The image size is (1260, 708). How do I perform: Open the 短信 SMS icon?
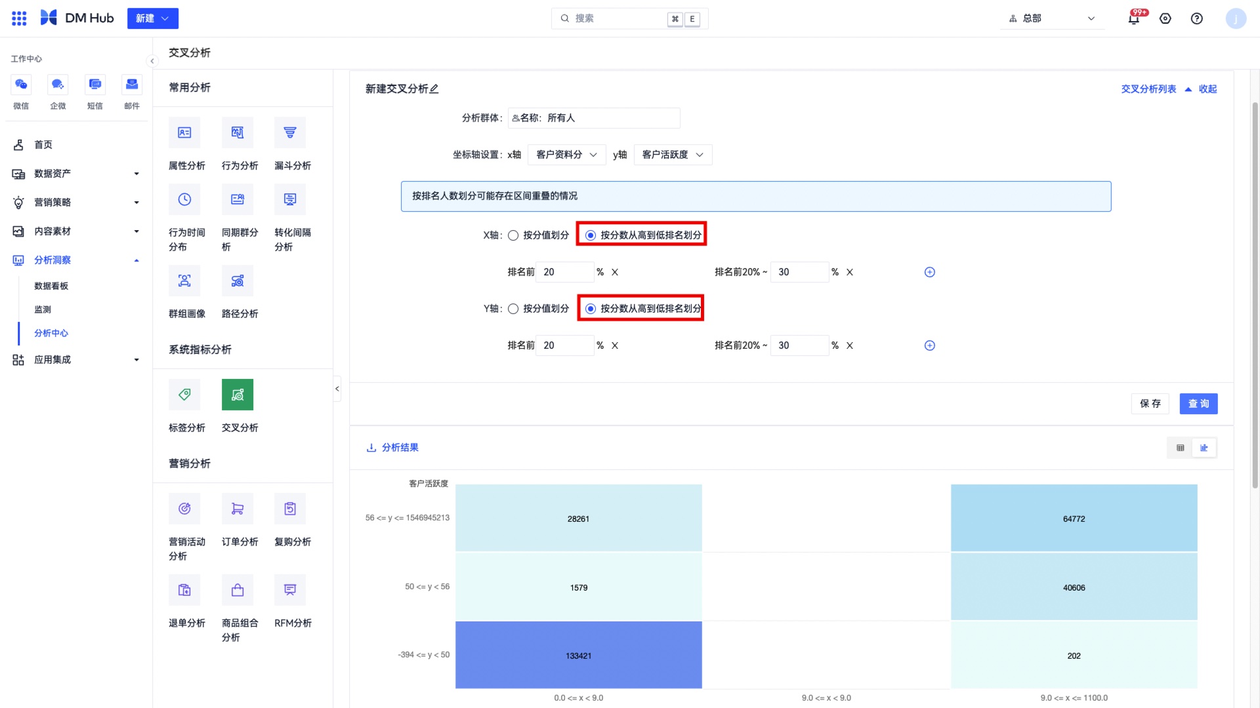(x=95, y=85)
